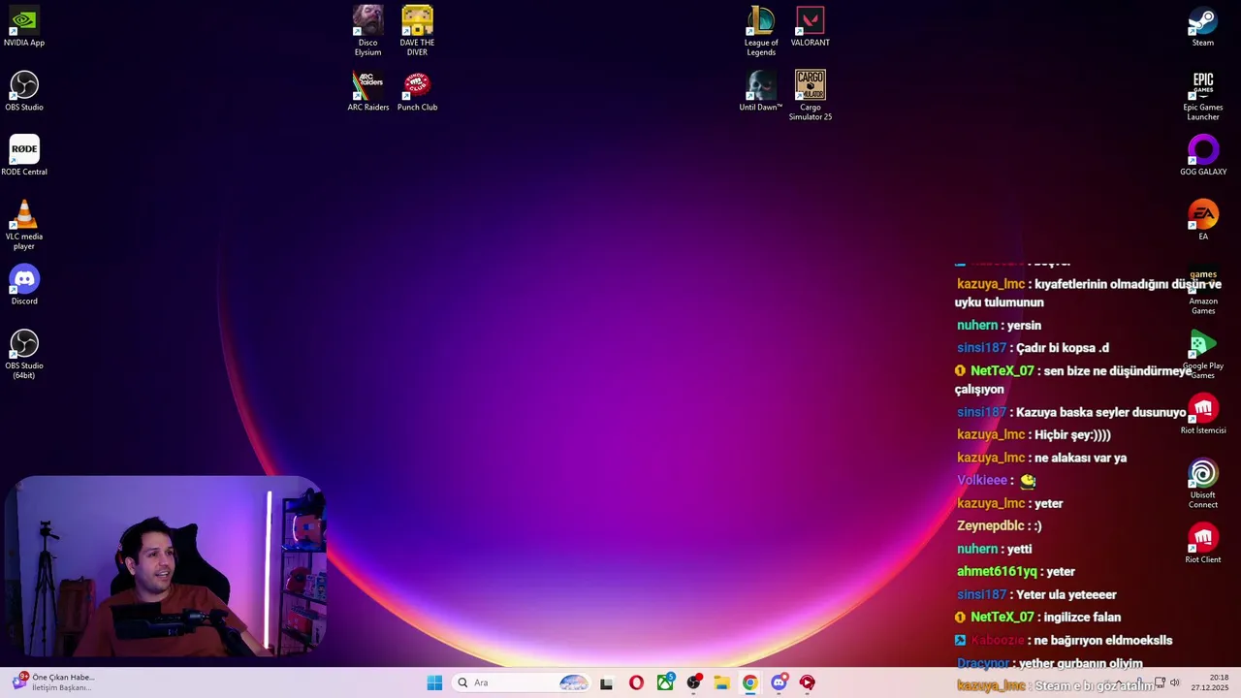Select the Ubisoft Connect desktop icon
This screenshot has height=698, width=1241.
point(1203,483)
